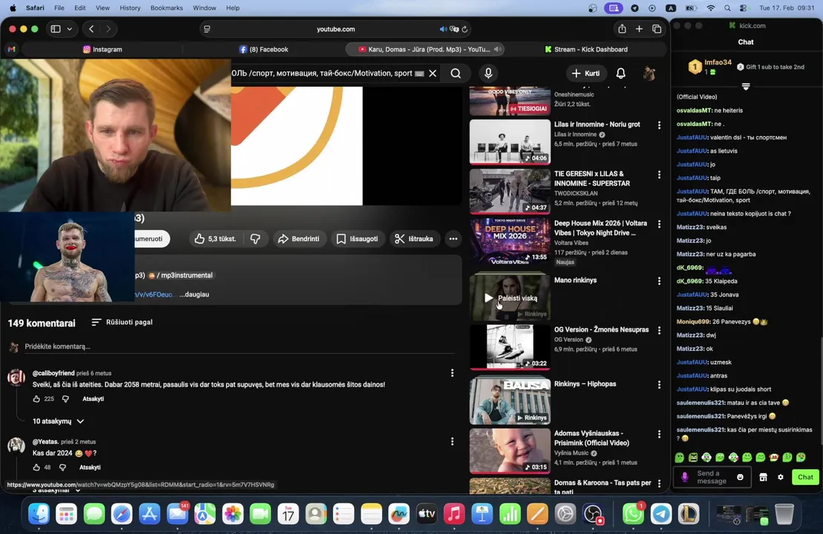Reload the YouTube page
823x534 pixels.
tap(465, 30)
